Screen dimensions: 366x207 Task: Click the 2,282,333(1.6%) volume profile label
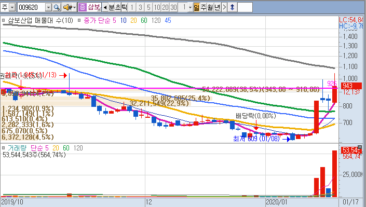[x=28, y=125]
